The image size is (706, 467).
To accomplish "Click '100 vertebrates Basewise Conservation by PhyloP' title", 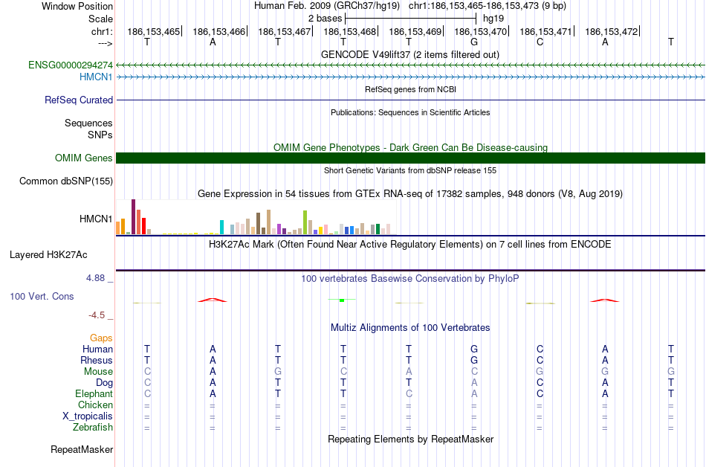I will [x=410, y=278].
